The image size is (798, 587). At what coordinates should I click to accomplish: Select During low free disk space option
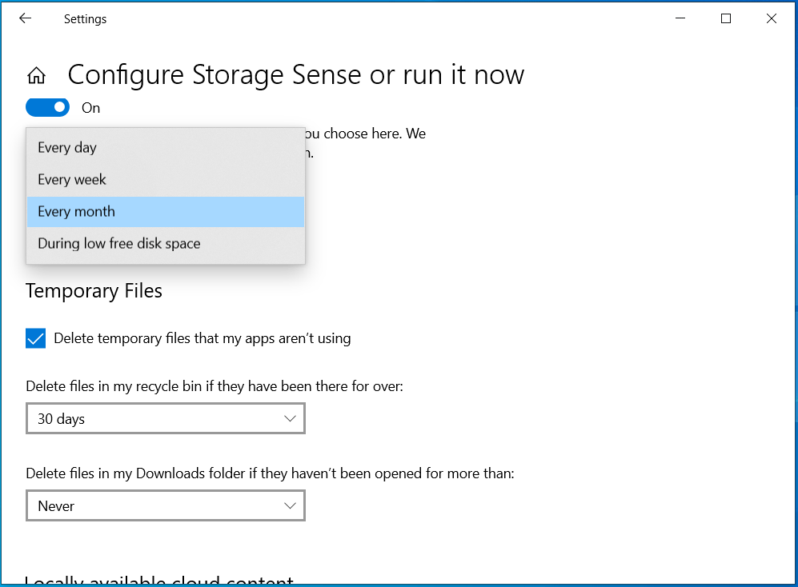pyautogui.click(x=118, y=243)
